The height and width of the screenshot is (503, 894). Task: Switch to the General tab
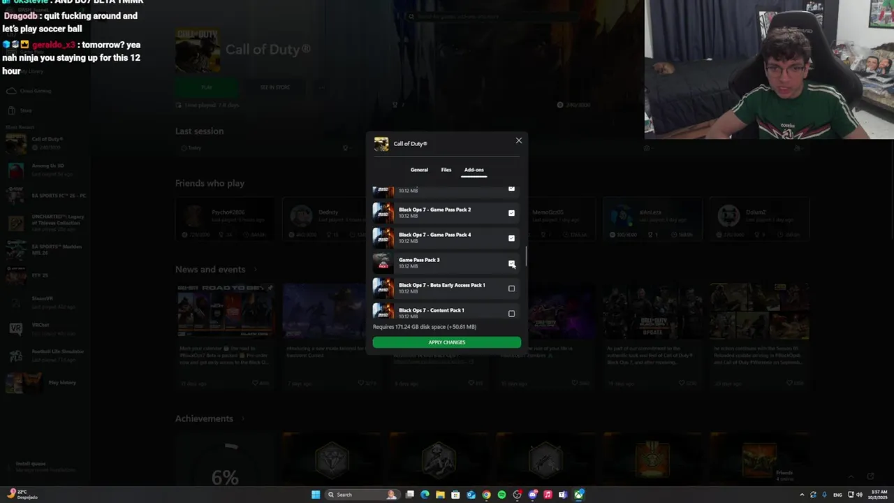click(419, 170)
